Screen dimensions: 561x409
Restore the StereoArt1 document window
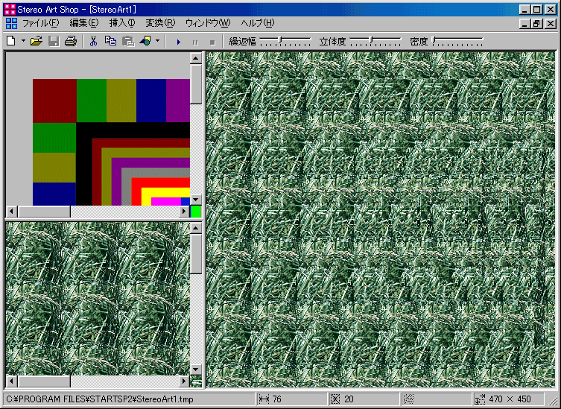click(x=536, y=24)
